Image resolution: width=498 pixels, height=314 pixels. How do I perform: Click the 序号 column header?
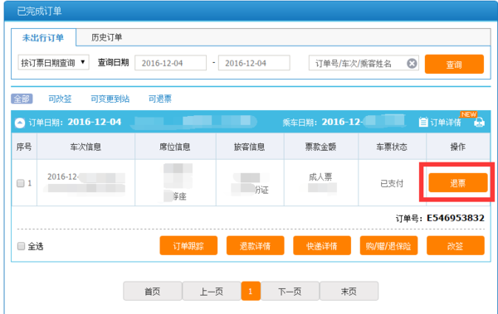pyautogui.click(x=24, y=147)
